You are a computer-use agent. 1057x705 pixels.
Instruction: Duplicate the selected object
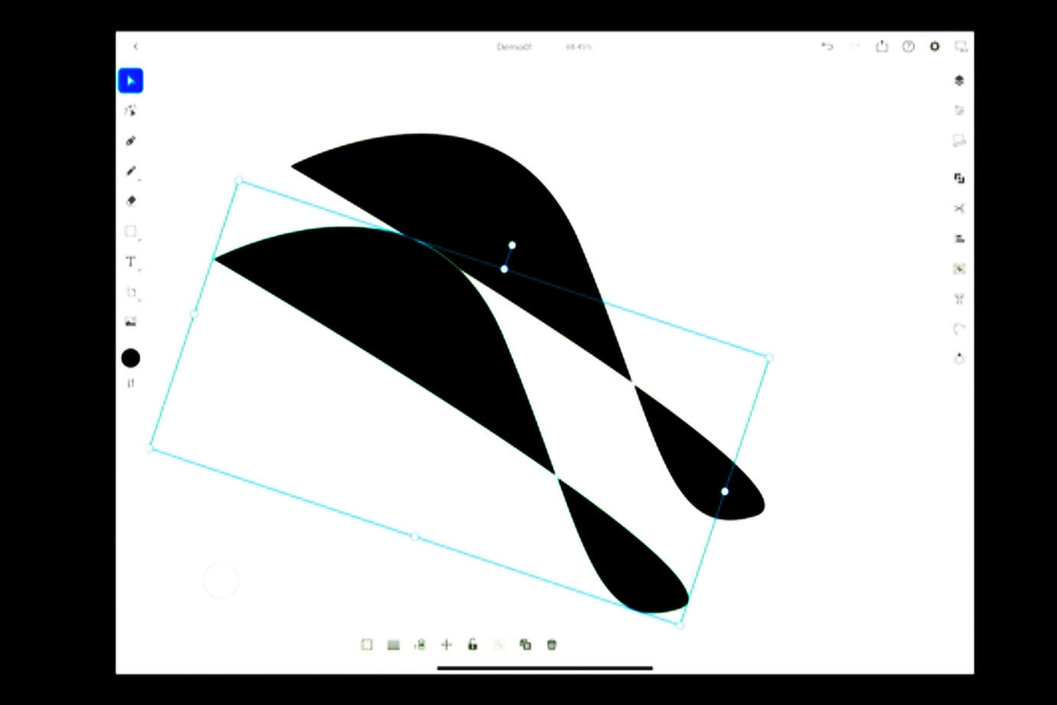click(525, 645)
